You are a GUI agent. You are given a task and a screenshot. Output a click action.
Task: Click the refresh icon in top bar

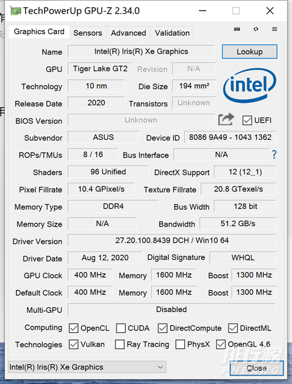point(256,29)
